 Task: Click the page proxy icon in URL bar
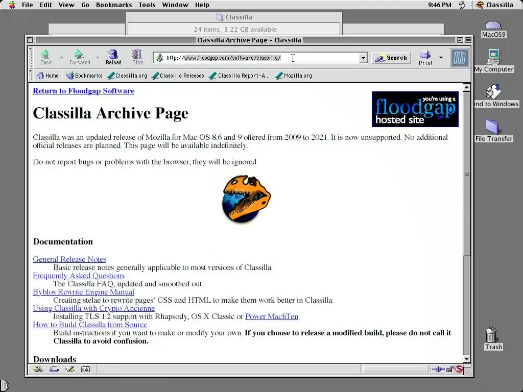coord(159,58)
